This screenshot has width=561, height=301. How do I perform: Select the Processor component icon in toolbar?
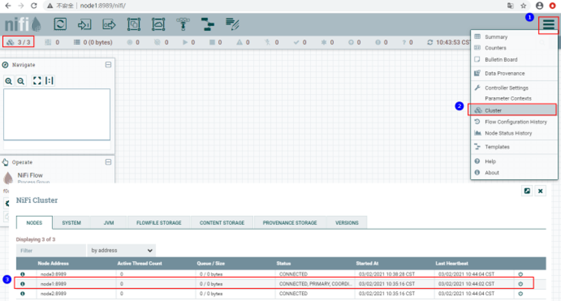tap(60, 24)
